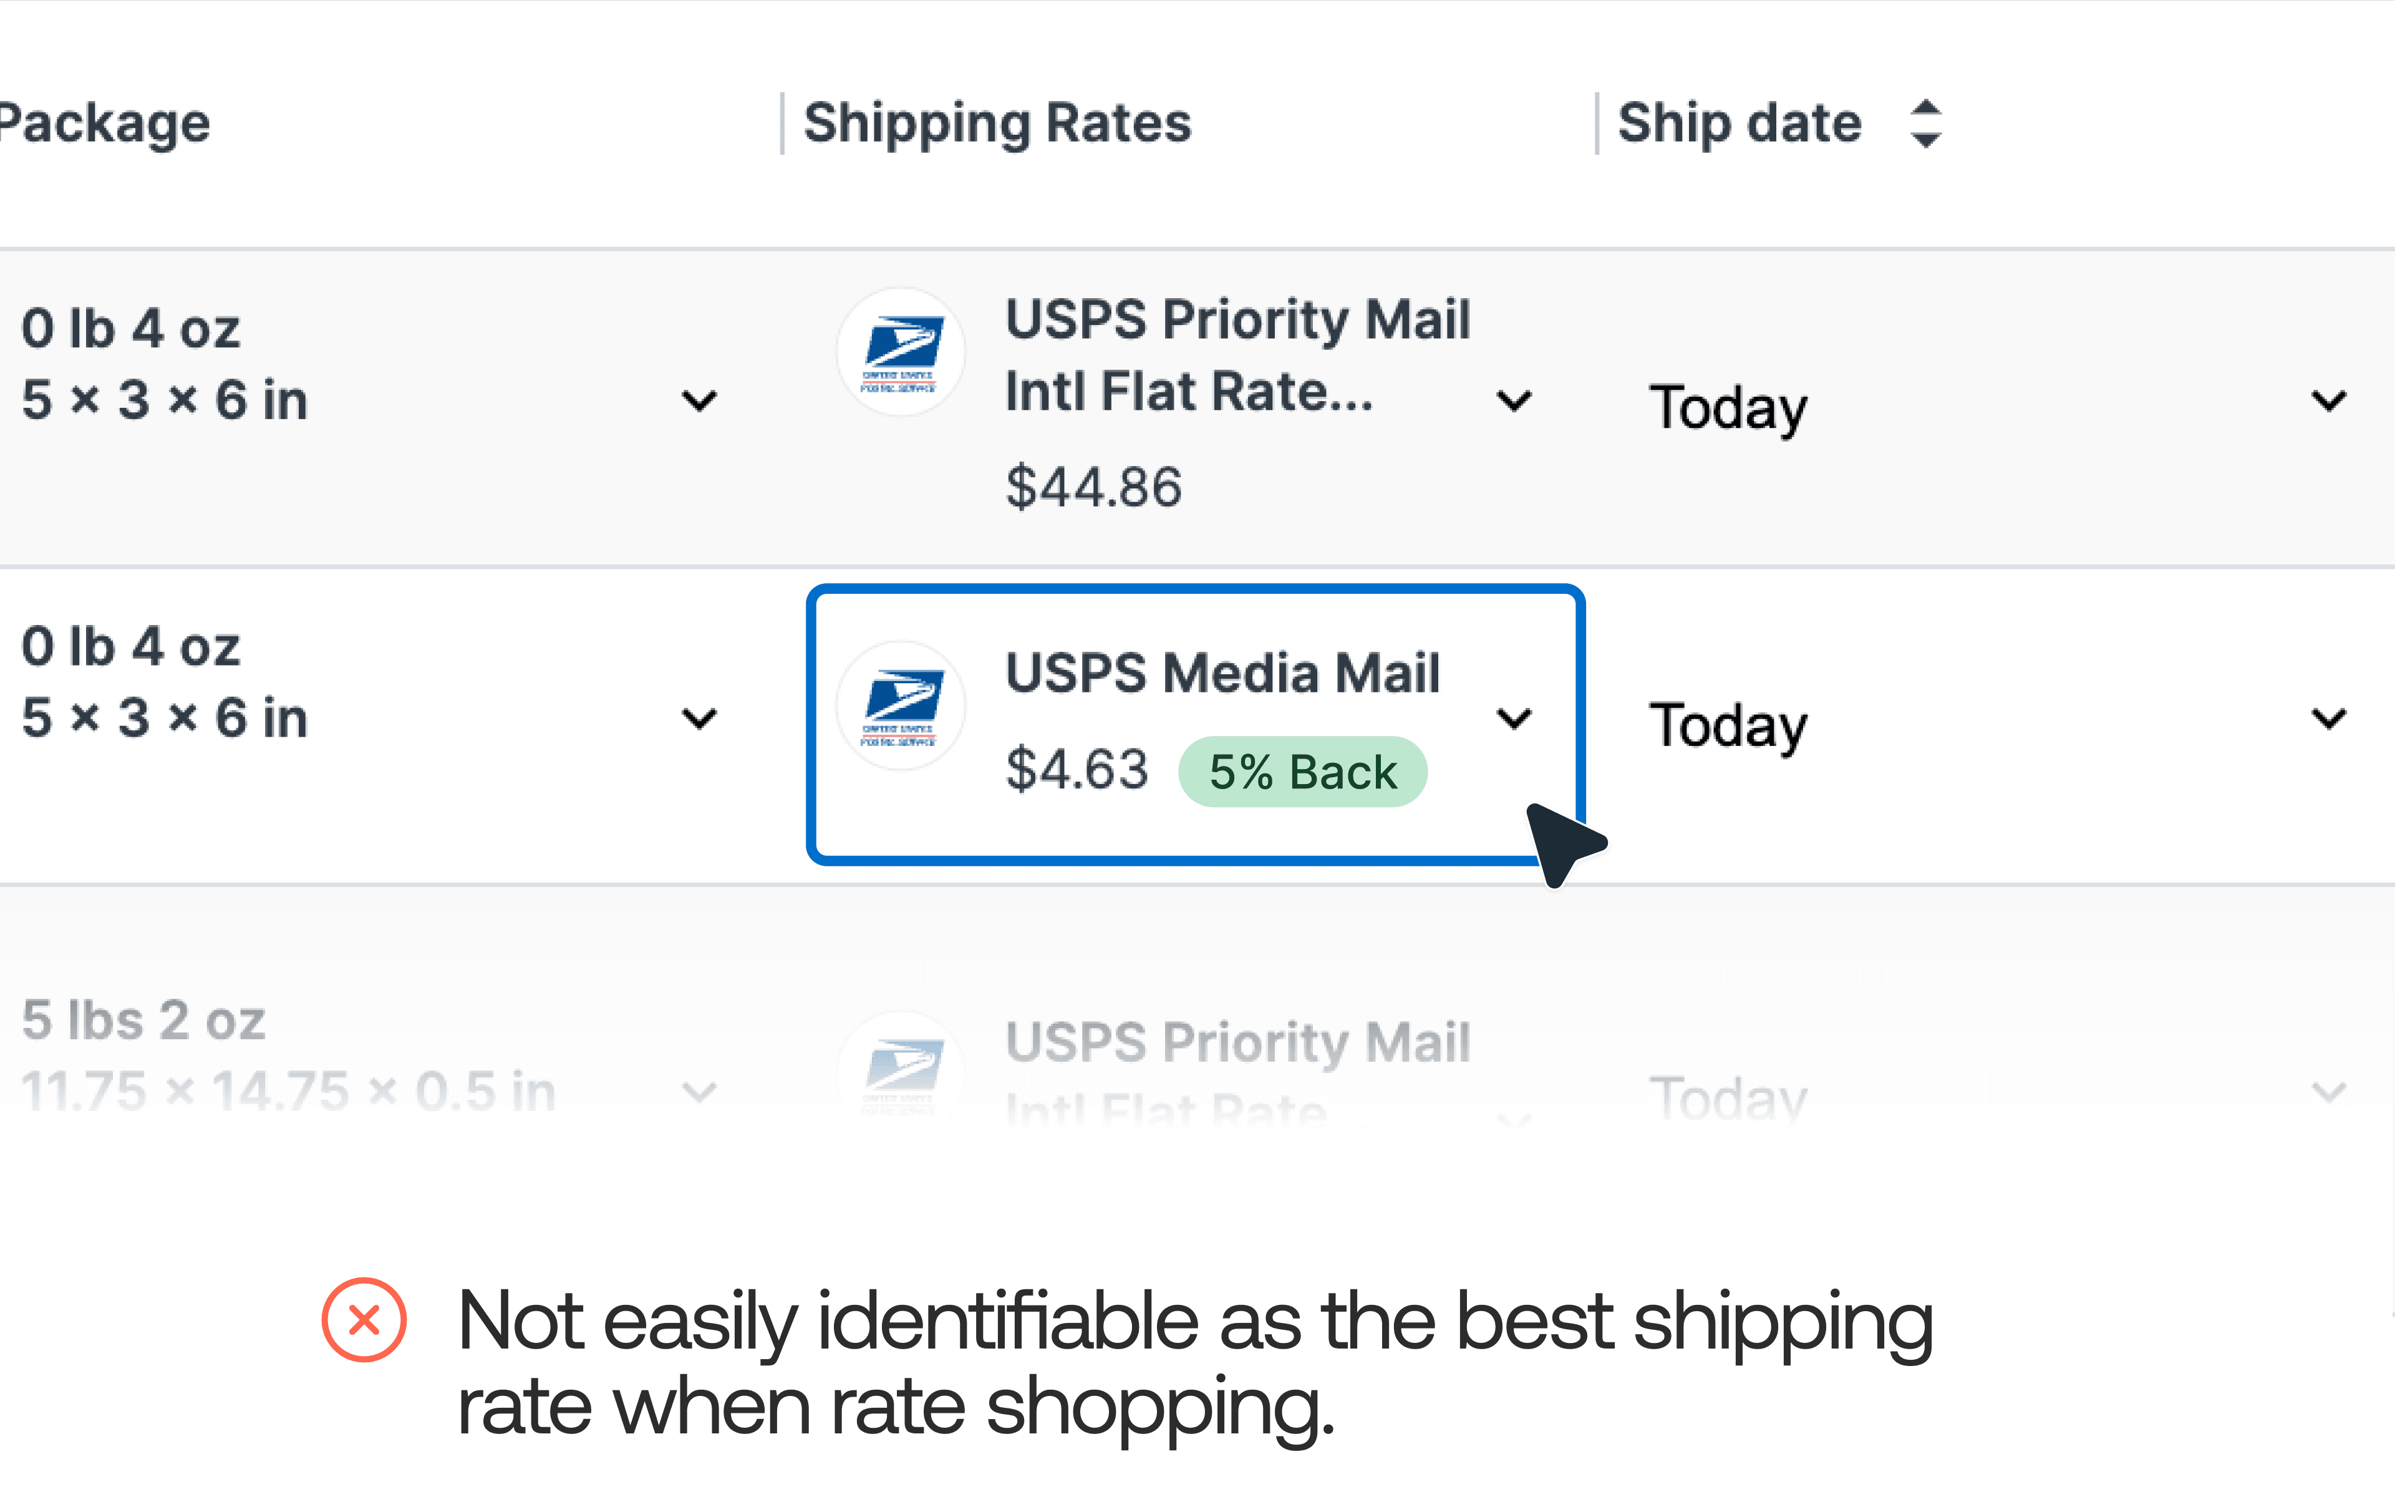Image resolution: width=2395 pixels, height=1497 pixels.
Task: Open second row Today ship date dropdown
Action: click(2329, 718)
